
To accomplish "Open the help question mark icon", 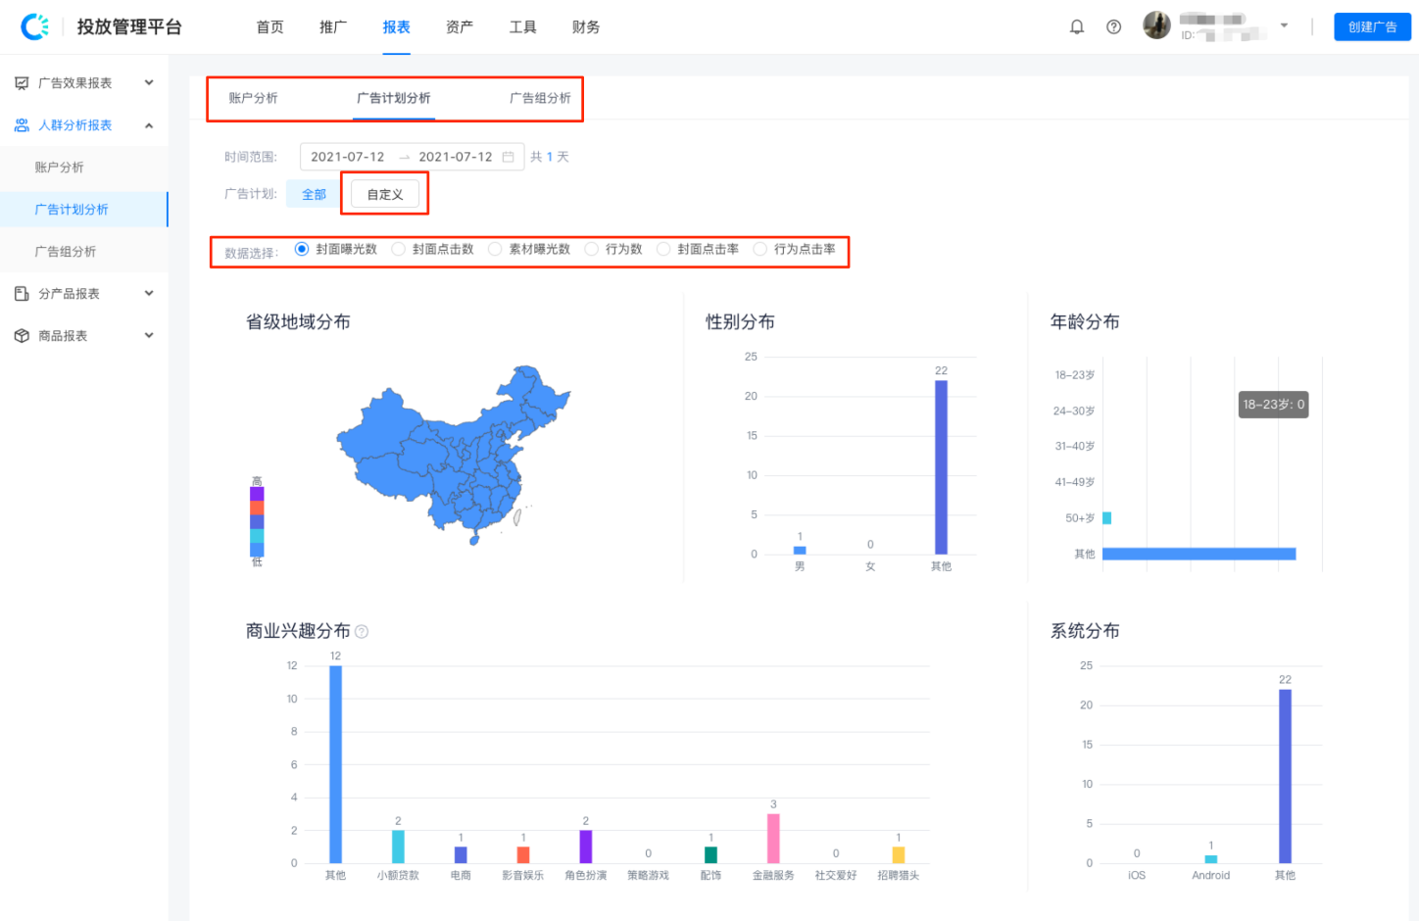I will (1113, 27).
